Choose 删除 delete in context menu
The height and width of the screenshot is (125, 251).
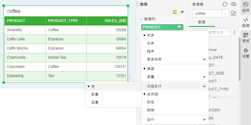(150, 109)
